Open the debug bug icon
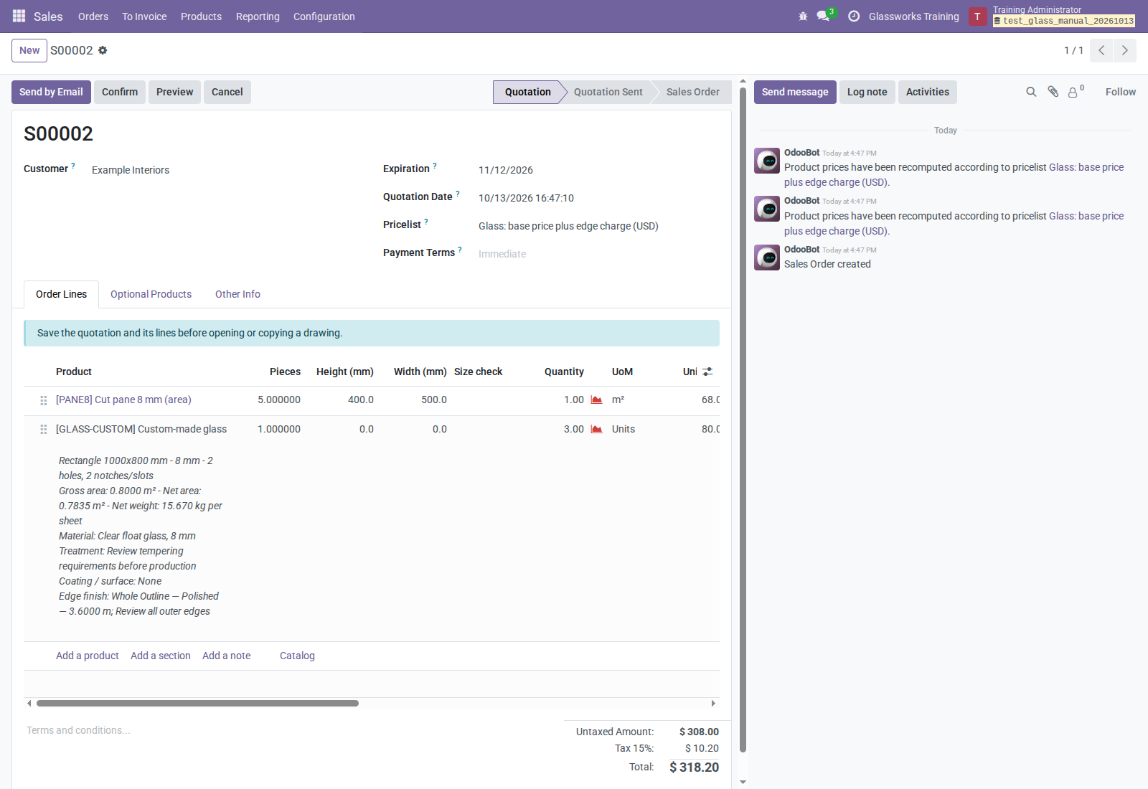This screenshot has height=789, width=1148. click(x=803, y=16)
